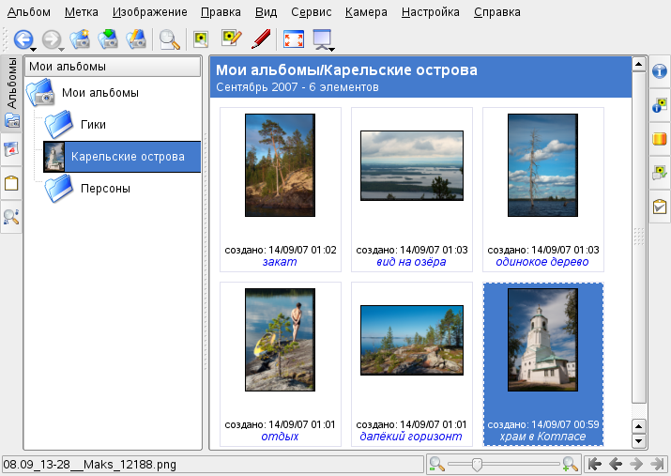Toggle full screen mode icon
The height and width of the screenshot is (476, 671).
coord(294,38)
